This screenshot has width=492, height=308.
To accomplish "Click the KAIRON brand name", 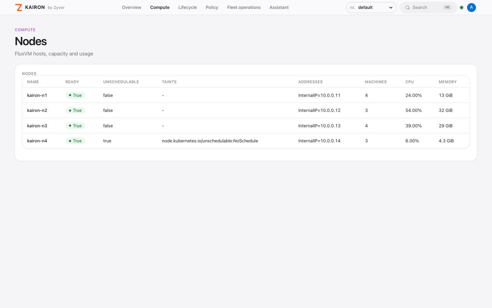I will point(35,7).
